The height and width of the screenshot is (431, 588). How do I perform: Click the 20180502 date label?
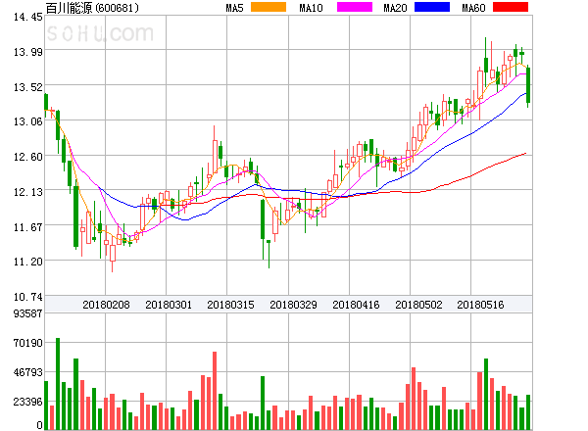[x=418, y=305]
